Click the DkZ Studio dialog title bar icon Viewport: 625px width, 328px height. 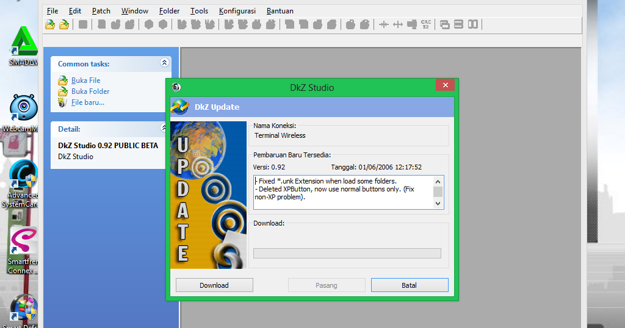[x=176, y=87]
